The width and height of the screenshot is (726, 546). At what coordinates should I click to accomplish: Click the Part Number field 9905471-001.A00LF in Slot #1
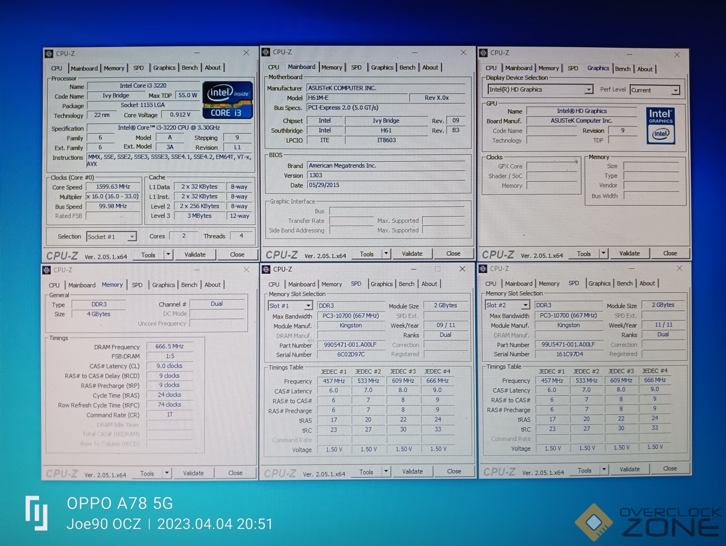point(350,345)
